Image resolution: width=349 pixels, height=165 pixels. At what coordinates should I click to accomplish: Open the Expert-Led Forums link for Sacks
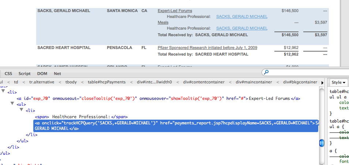pyautogui.click(x=175, y=11)
